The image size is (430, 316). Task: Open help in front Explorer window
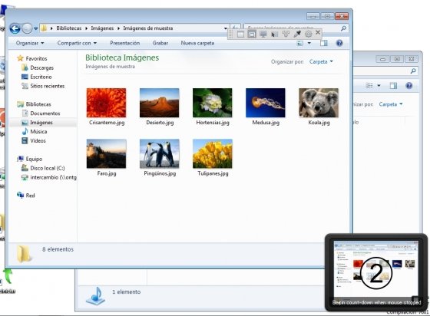[x=339, y=43]
